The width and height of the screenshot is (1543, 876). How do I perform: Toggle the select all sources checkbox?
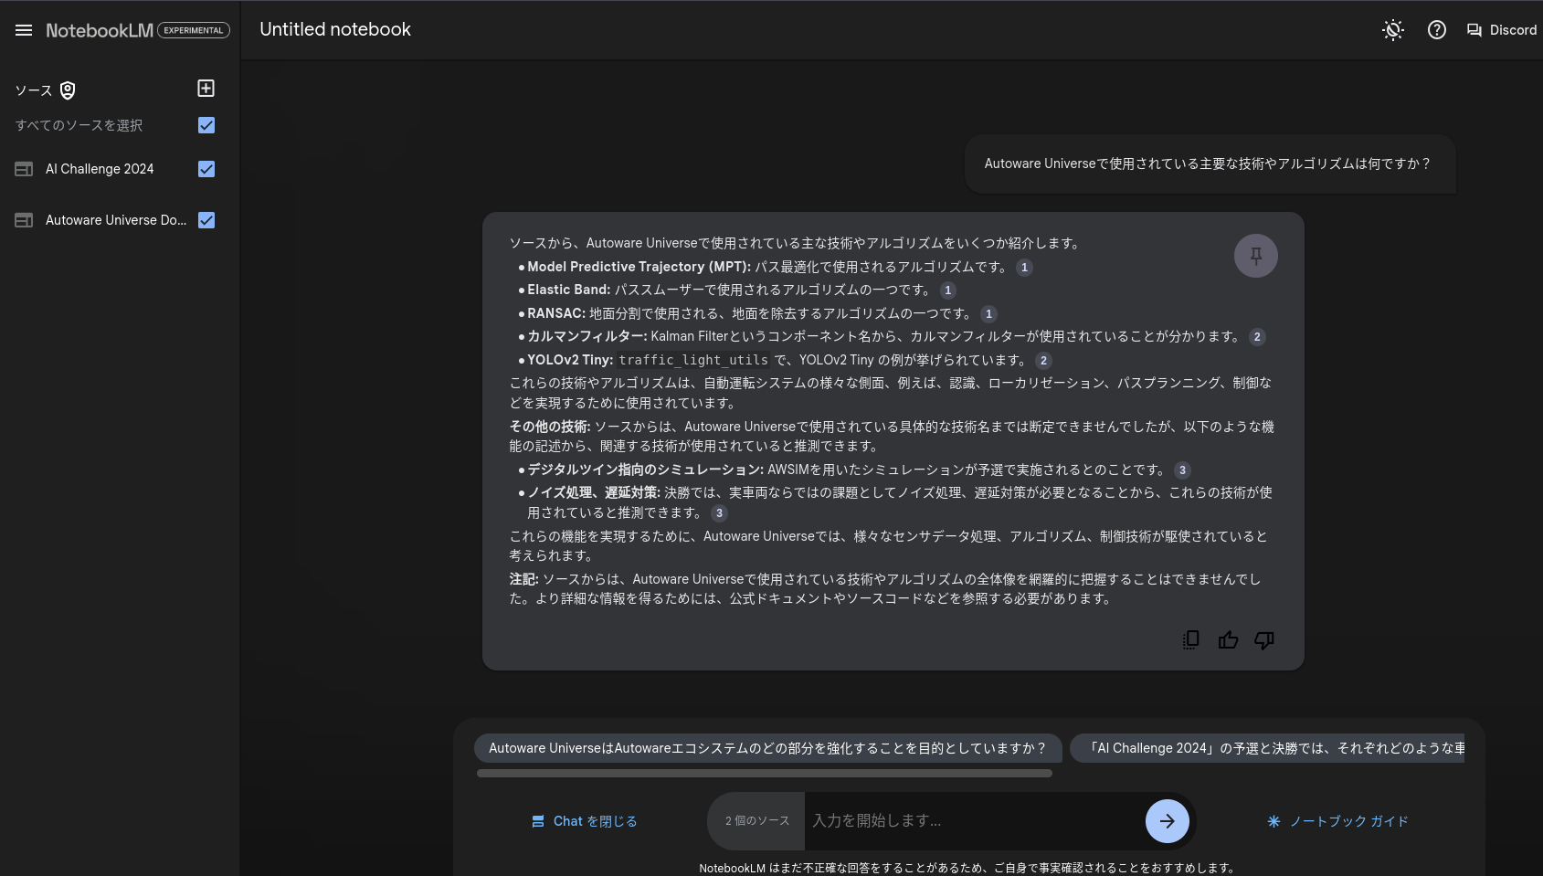[206, 125]
